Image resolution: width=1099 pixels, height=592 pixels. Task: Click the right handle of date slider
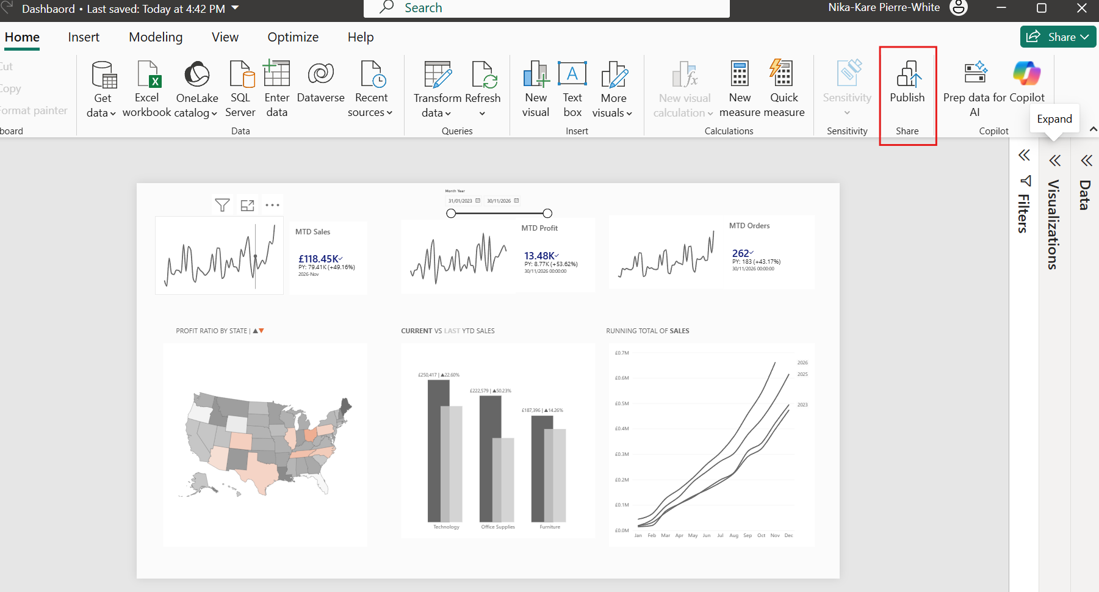(x=547, y=213)
